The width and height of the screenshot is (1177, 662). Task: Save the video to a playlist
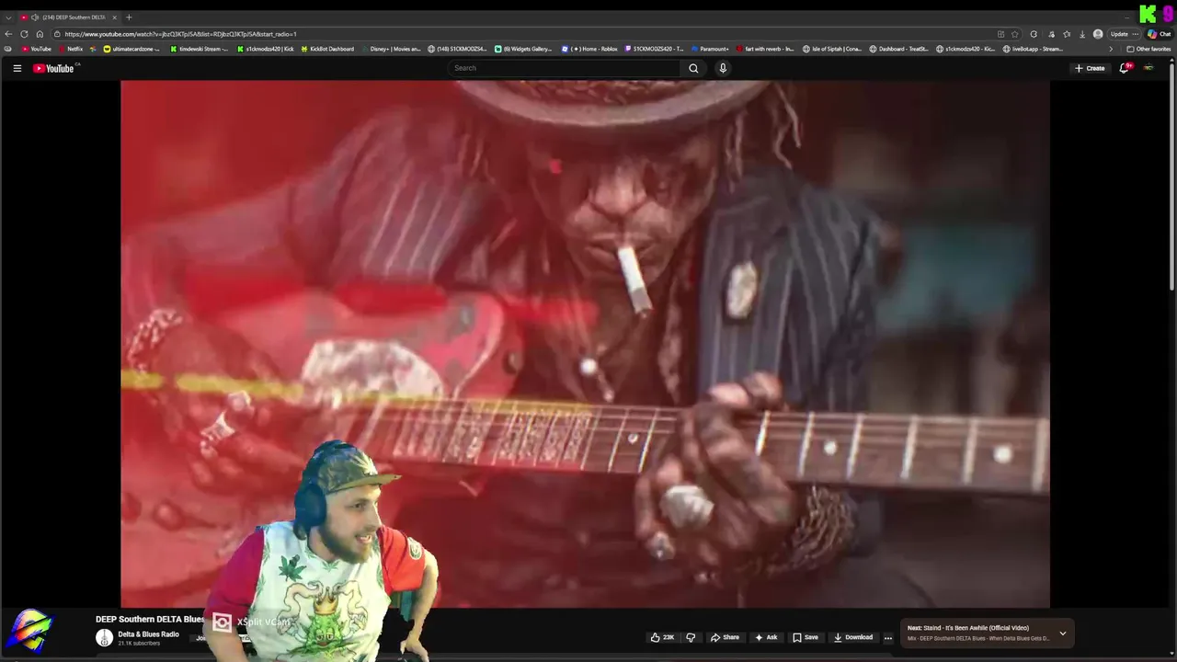806,637
